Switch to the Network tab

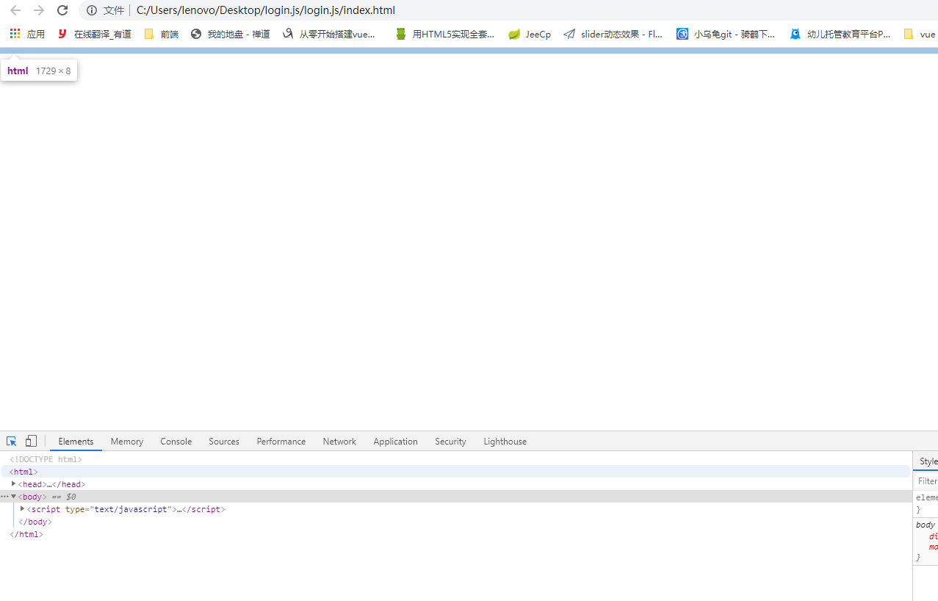coord(339,442)
